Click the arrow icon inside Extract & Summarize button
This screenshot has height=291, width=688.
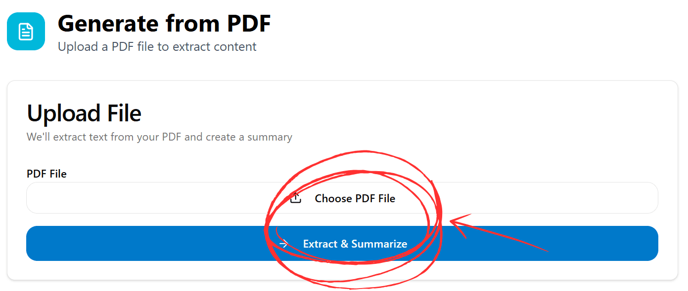click(x=284, y=243)
